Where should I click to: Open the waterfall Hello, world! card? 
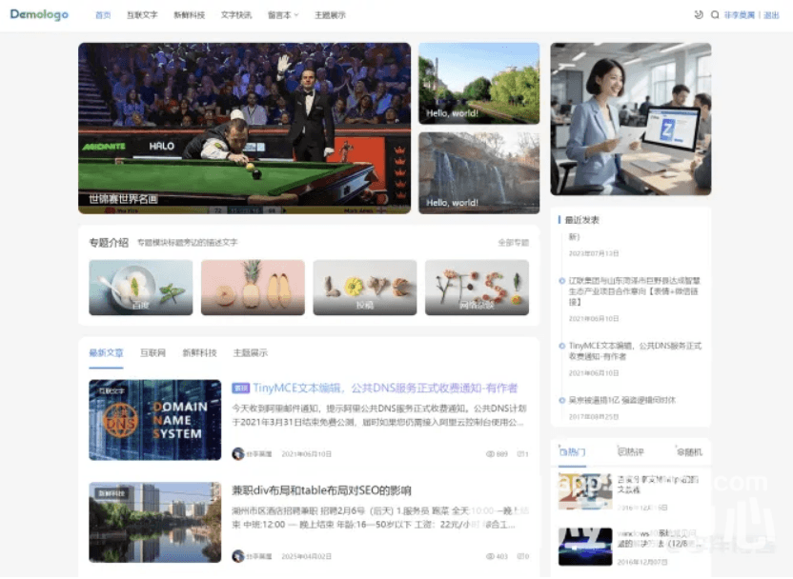tap(478, 172)
